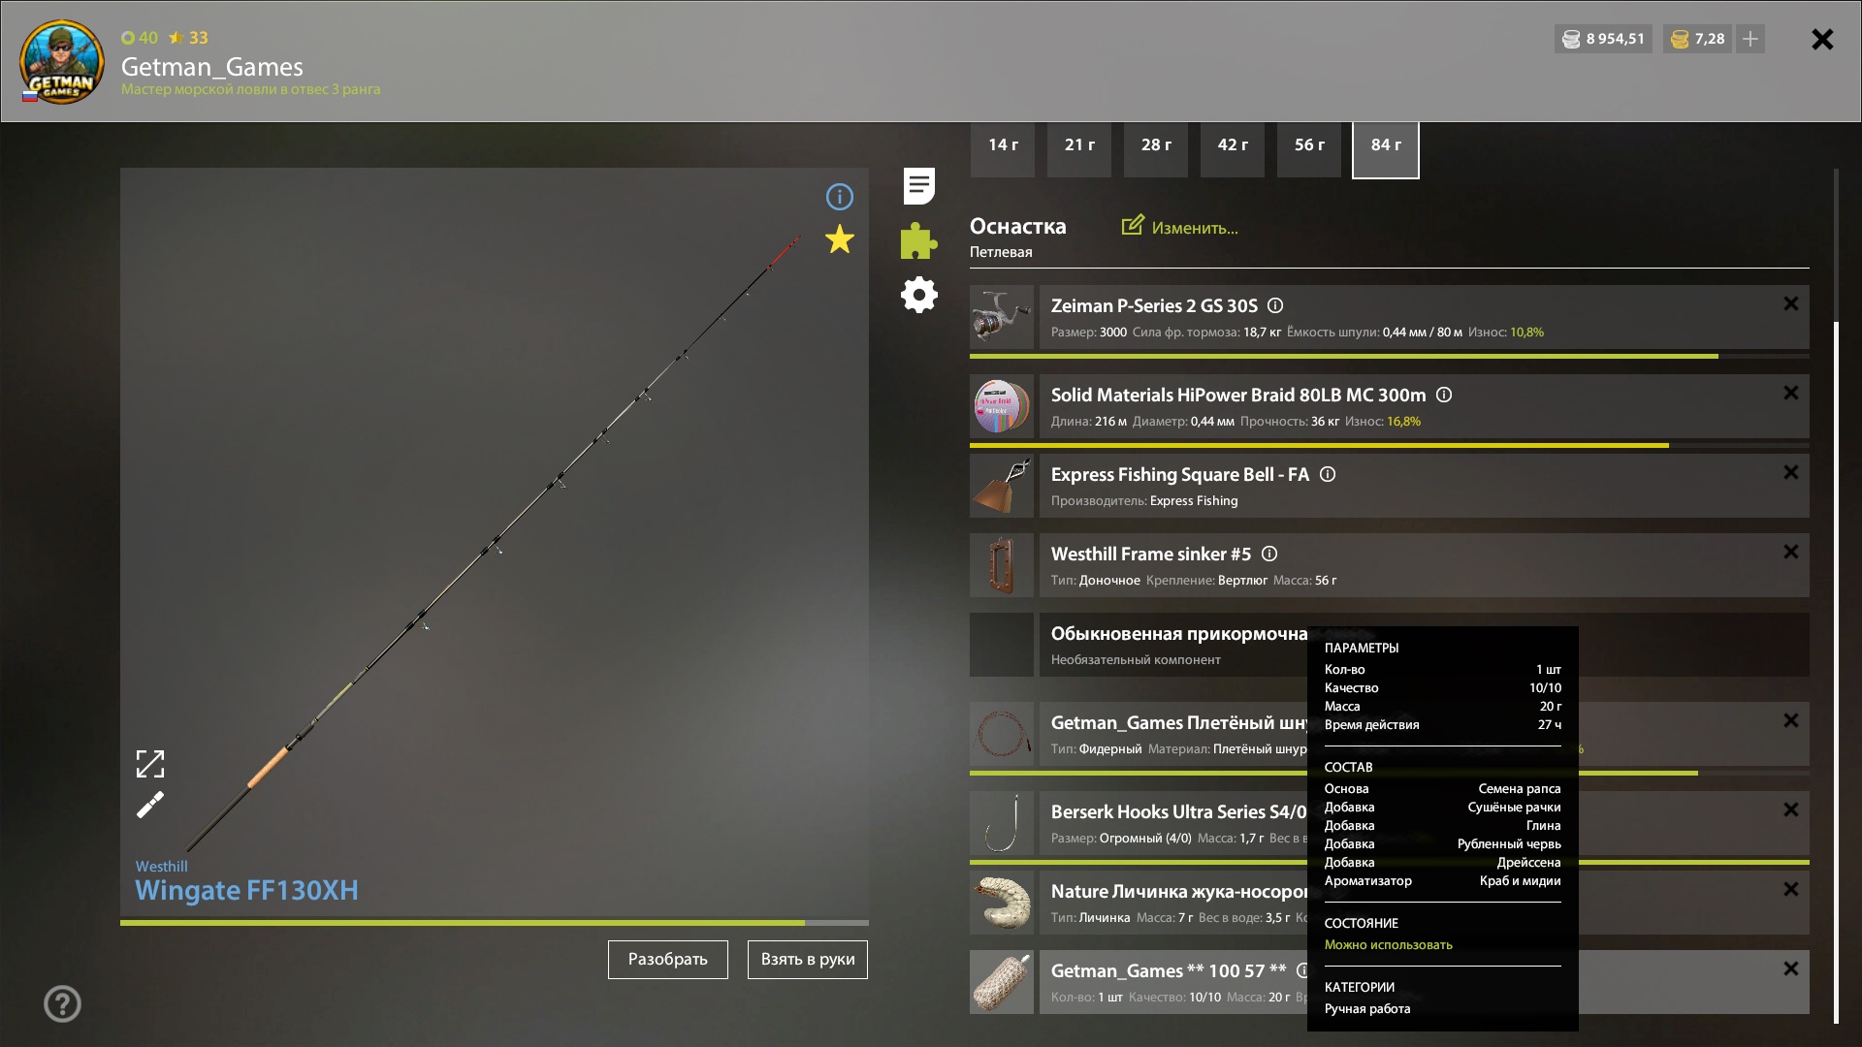This screenshot has height=1047, width=1862.
Task: Click the rod wear progress bar
Action: (495, 923)
